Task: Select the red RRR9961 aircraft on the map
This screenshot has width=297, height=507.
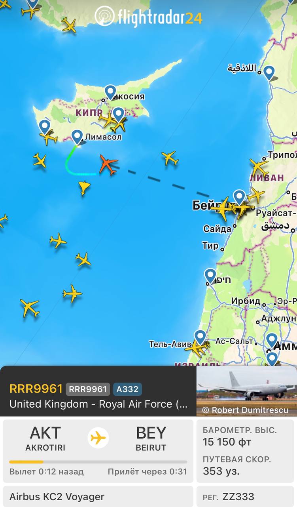Action: 108,164
